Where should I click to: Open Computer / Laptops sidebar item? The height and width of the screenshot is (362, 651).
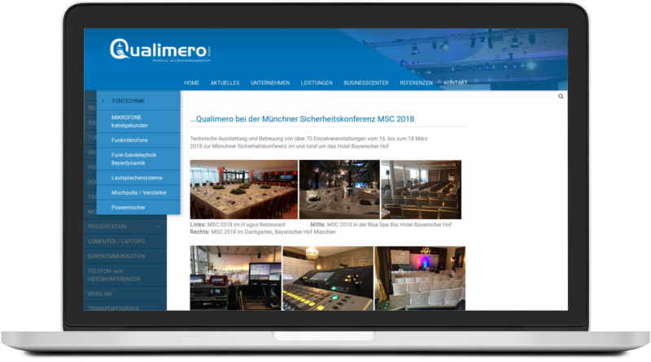pos(125,242)
